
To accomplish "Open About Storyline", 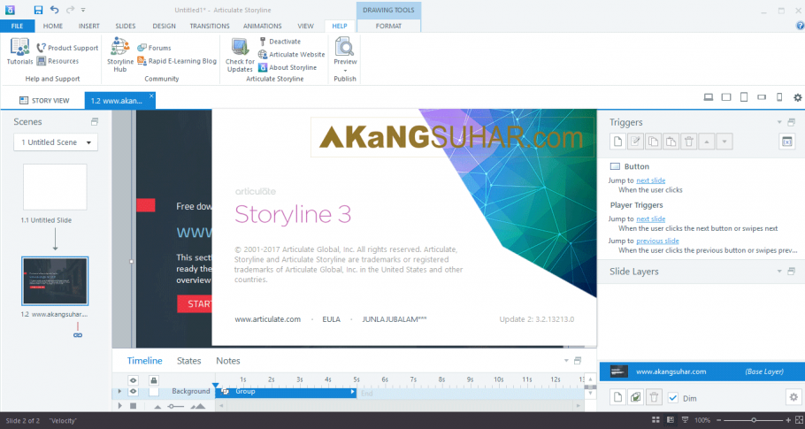I will [287, 67].
